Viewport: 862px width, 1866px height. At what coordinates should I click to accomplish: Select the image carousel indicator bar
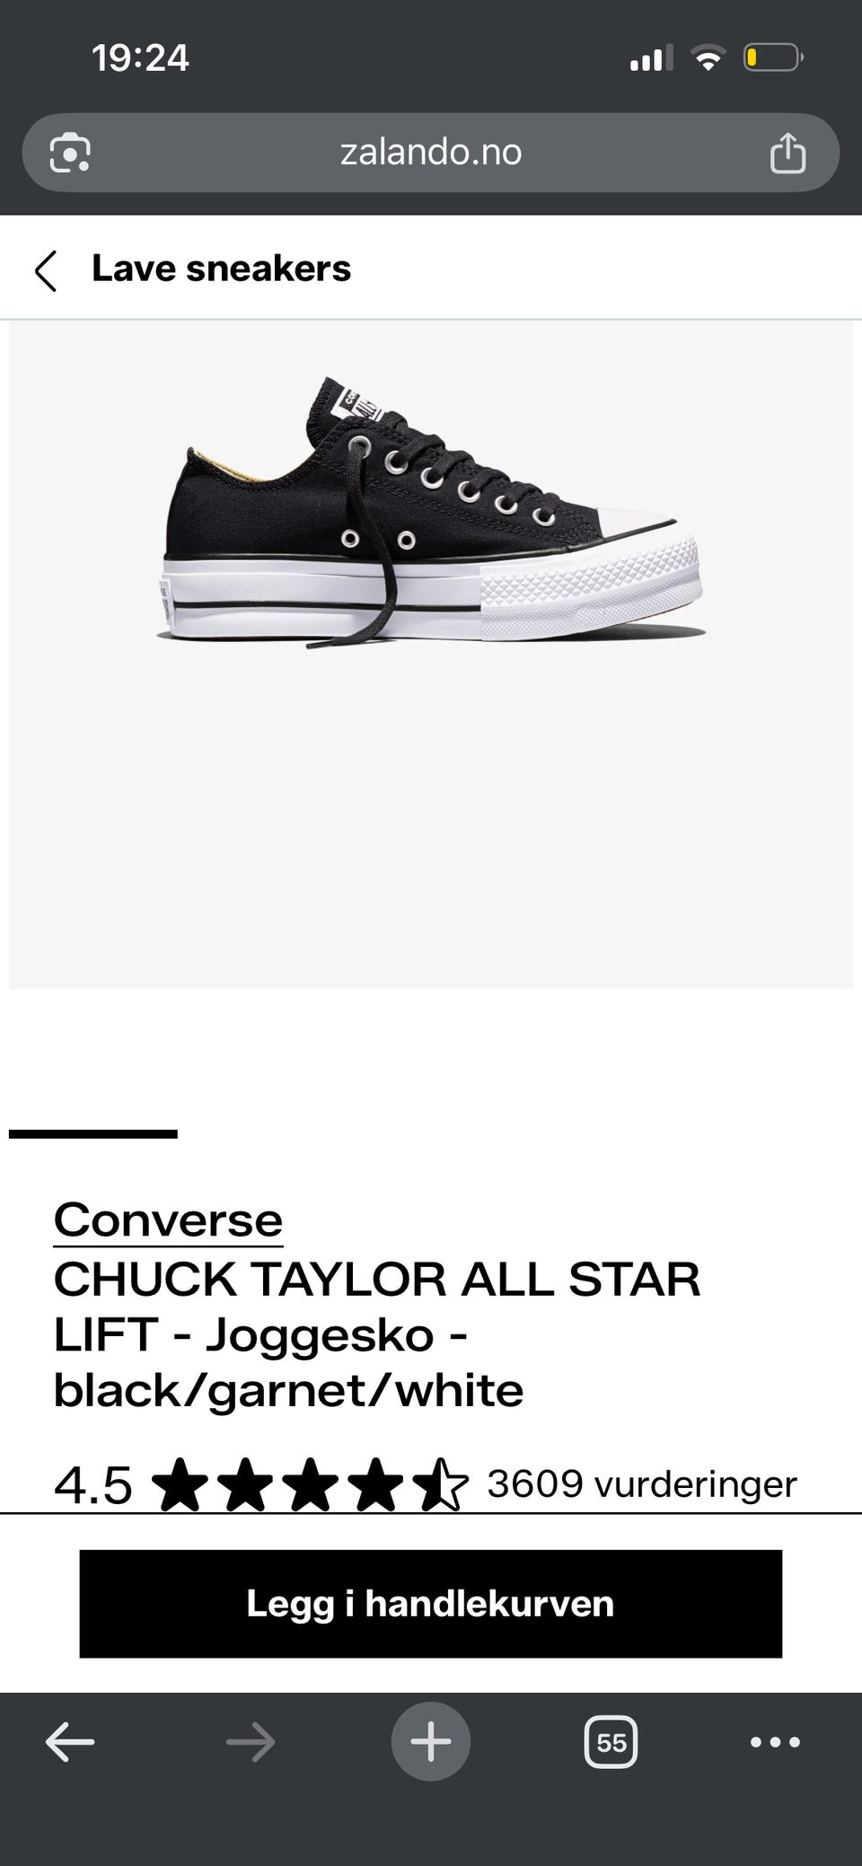[x=93, y=1134]
